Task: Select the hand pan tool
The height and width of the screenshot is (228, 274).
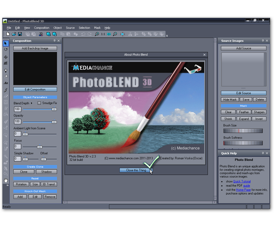Action: (x=6, y=181)
